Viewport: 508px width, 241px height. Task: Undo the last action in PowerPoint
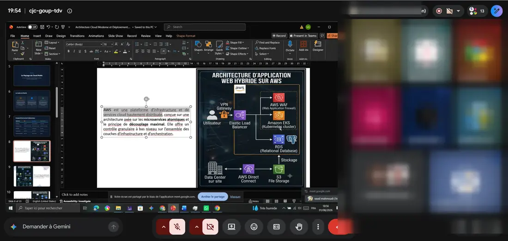[x=48, y=27]
